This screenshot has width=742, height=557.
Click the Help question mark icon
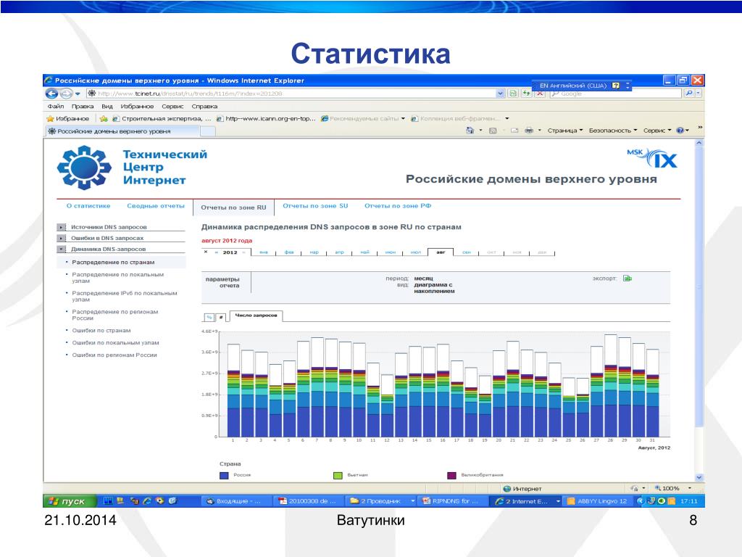[680, 131]
